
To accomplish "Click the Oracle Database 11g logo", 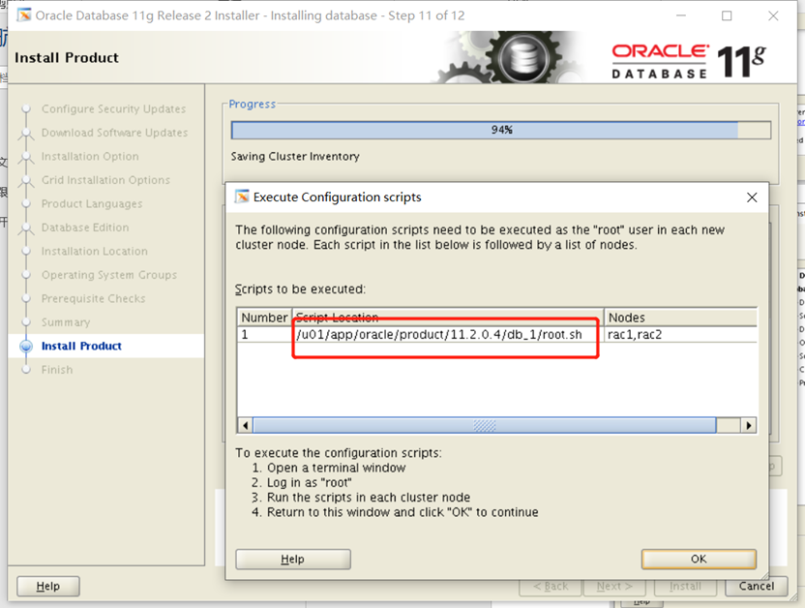I will click(x=689, y=62).
